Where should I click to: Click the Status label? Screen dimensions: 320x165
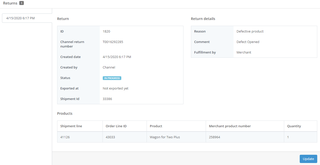pyautogui.click(x=65, y=78)
